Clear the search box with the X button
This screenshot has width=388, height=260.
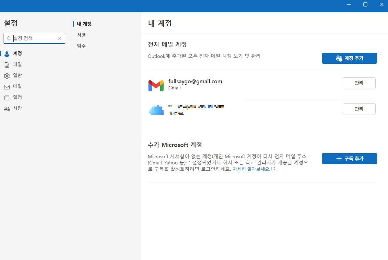(x=59, y=38)
